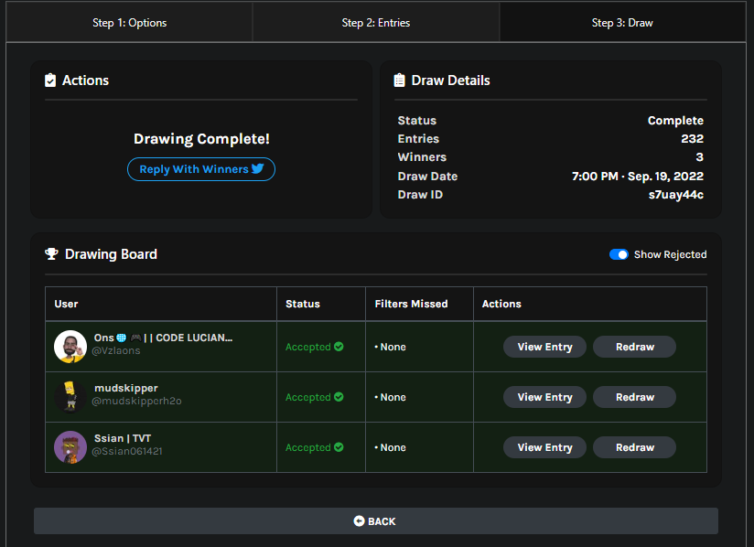754x547 pixels.
Task: Click the Actions clipboard check icon
Action: coord(50,80)
